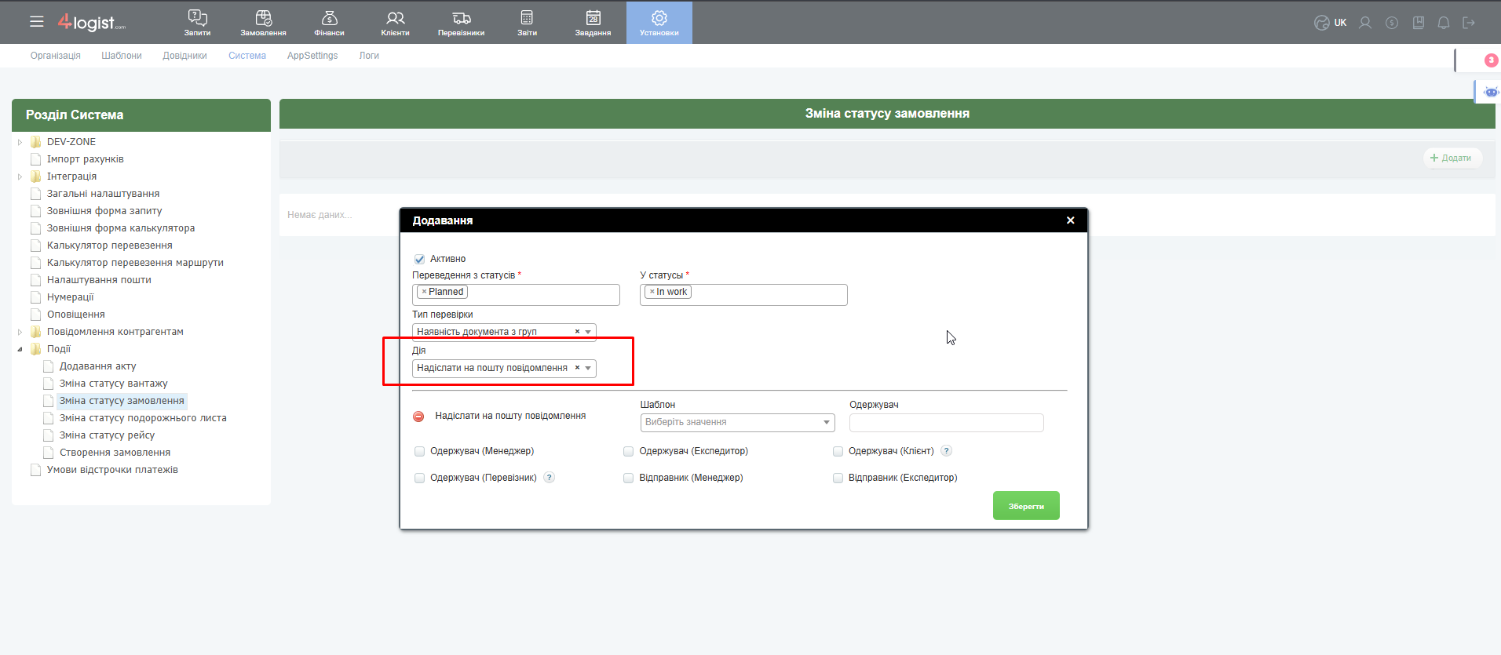Uncheck the Активно checkbox

419,259
